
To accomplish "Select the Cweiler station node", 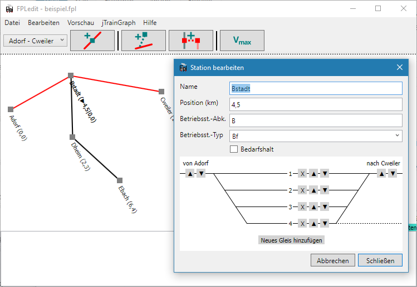I will tap(161, 92).
